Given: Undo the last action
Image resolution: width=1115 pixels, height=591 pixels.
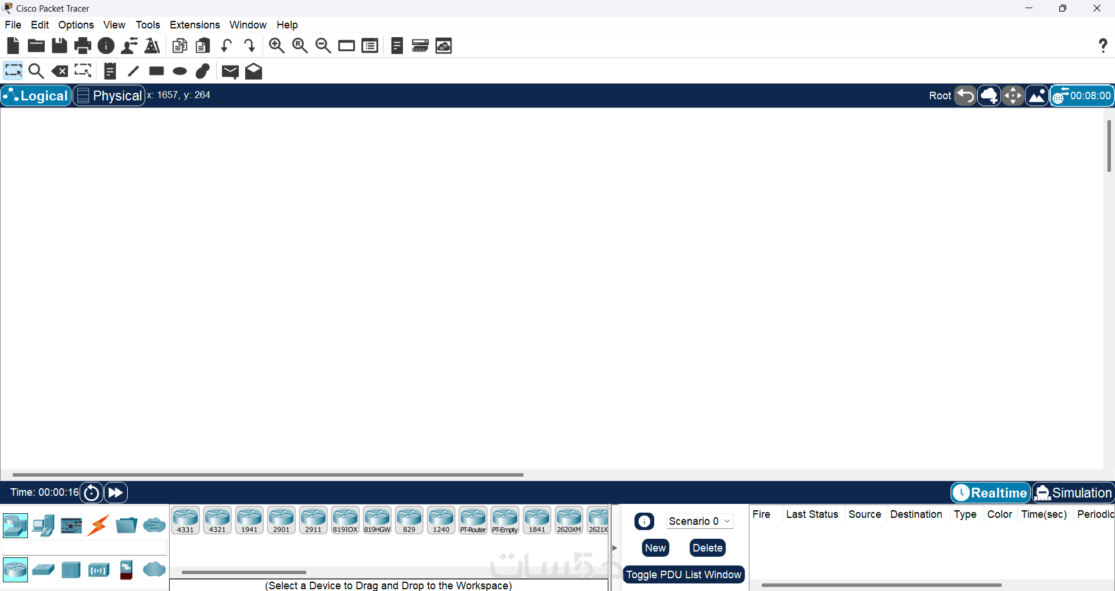Looking at the screenshot, I should [x=227, y=45].
